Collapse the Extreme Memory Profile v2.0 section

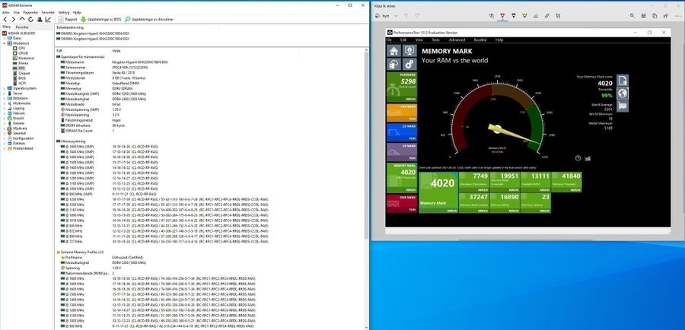point(80,252)
